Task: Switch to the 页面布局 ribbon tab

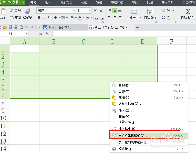Action: [x=66, y=3]
